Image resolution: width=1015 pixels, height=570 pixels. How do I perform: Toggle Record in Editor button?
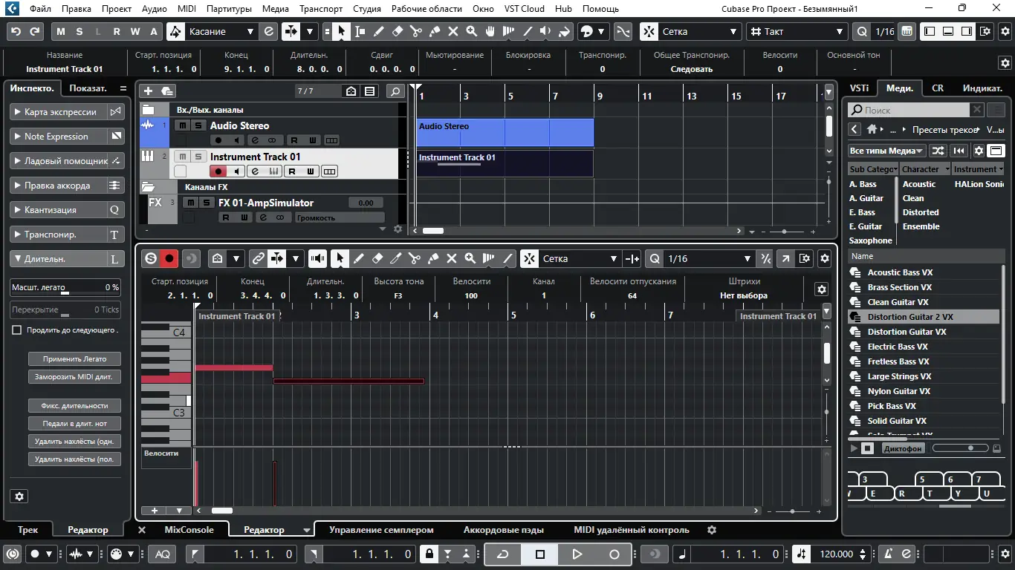coord(169,258)
